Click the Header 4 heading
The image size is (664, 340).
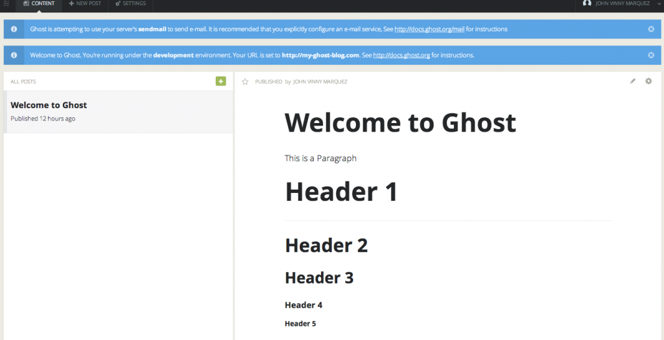pyautogui.click(x=303, y=305)
